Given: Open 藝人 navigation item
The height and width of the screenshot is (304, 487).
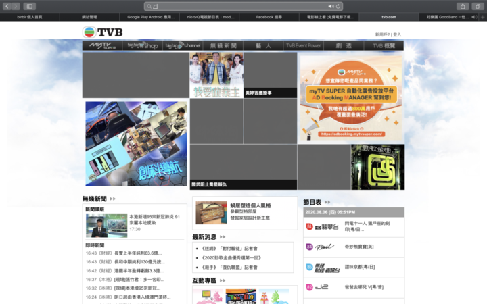Looking at the screenshot, I should pos(263,46).
